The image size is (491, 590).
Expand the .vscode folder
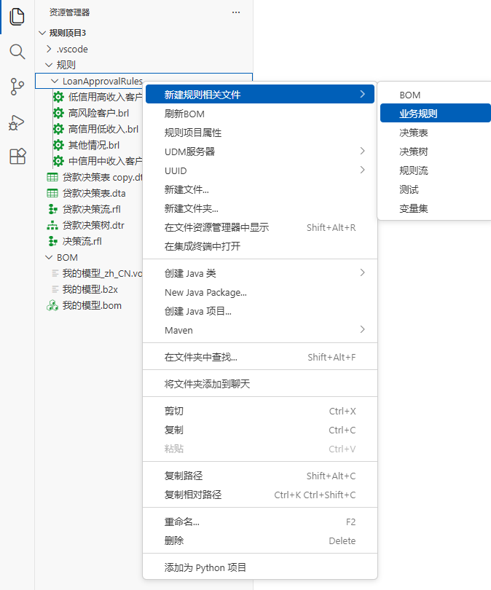(x=49, y=49)
